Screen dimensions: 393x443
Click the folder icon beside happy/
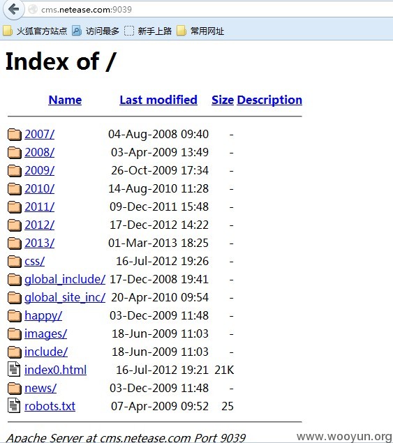tap(15, 315)
